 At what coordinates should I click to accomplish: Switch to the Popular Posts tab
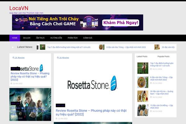(x=163, y=56)
